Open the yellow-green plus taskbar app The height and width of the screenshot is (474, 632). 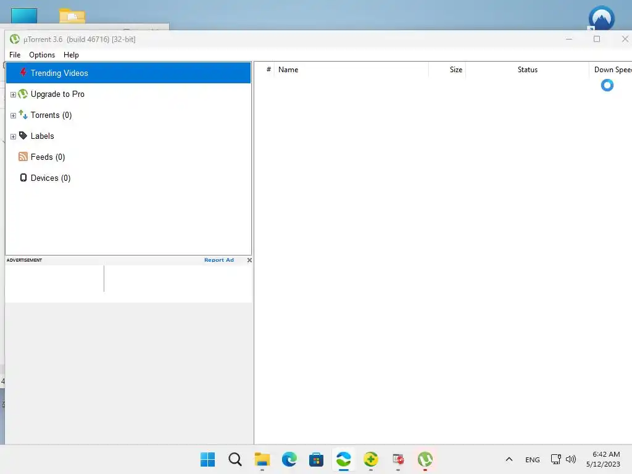[x=371, y=459]
